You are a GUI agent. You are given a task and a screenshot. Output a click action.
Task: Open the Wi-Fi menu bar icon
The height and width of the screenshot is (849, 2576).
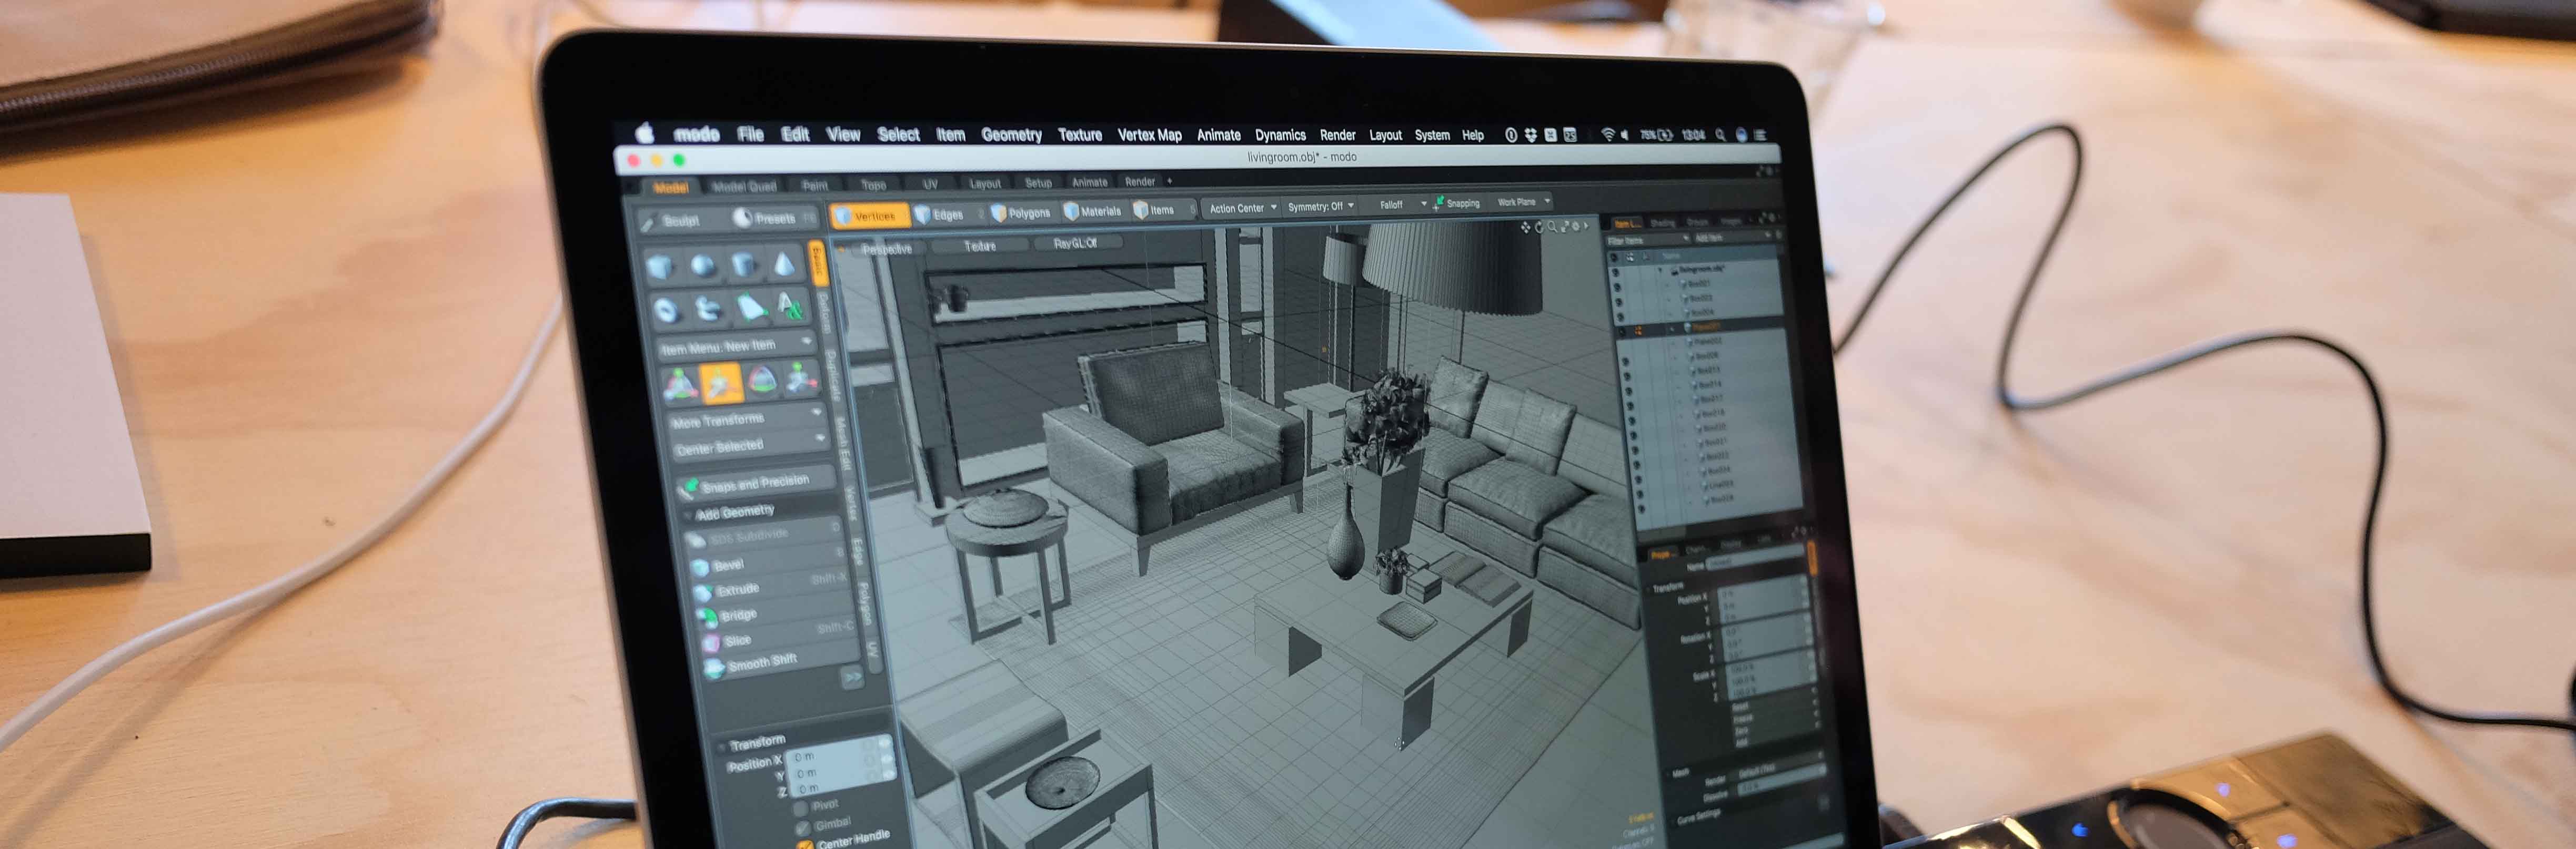click(x=1607, y=135)
